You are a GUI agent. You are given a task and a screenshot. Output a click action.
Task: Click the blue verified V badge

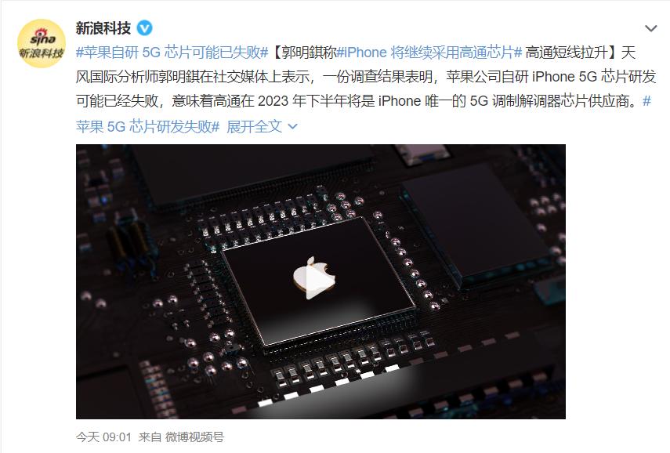144,28
